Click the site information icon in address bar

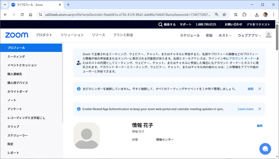coord(41,15)
